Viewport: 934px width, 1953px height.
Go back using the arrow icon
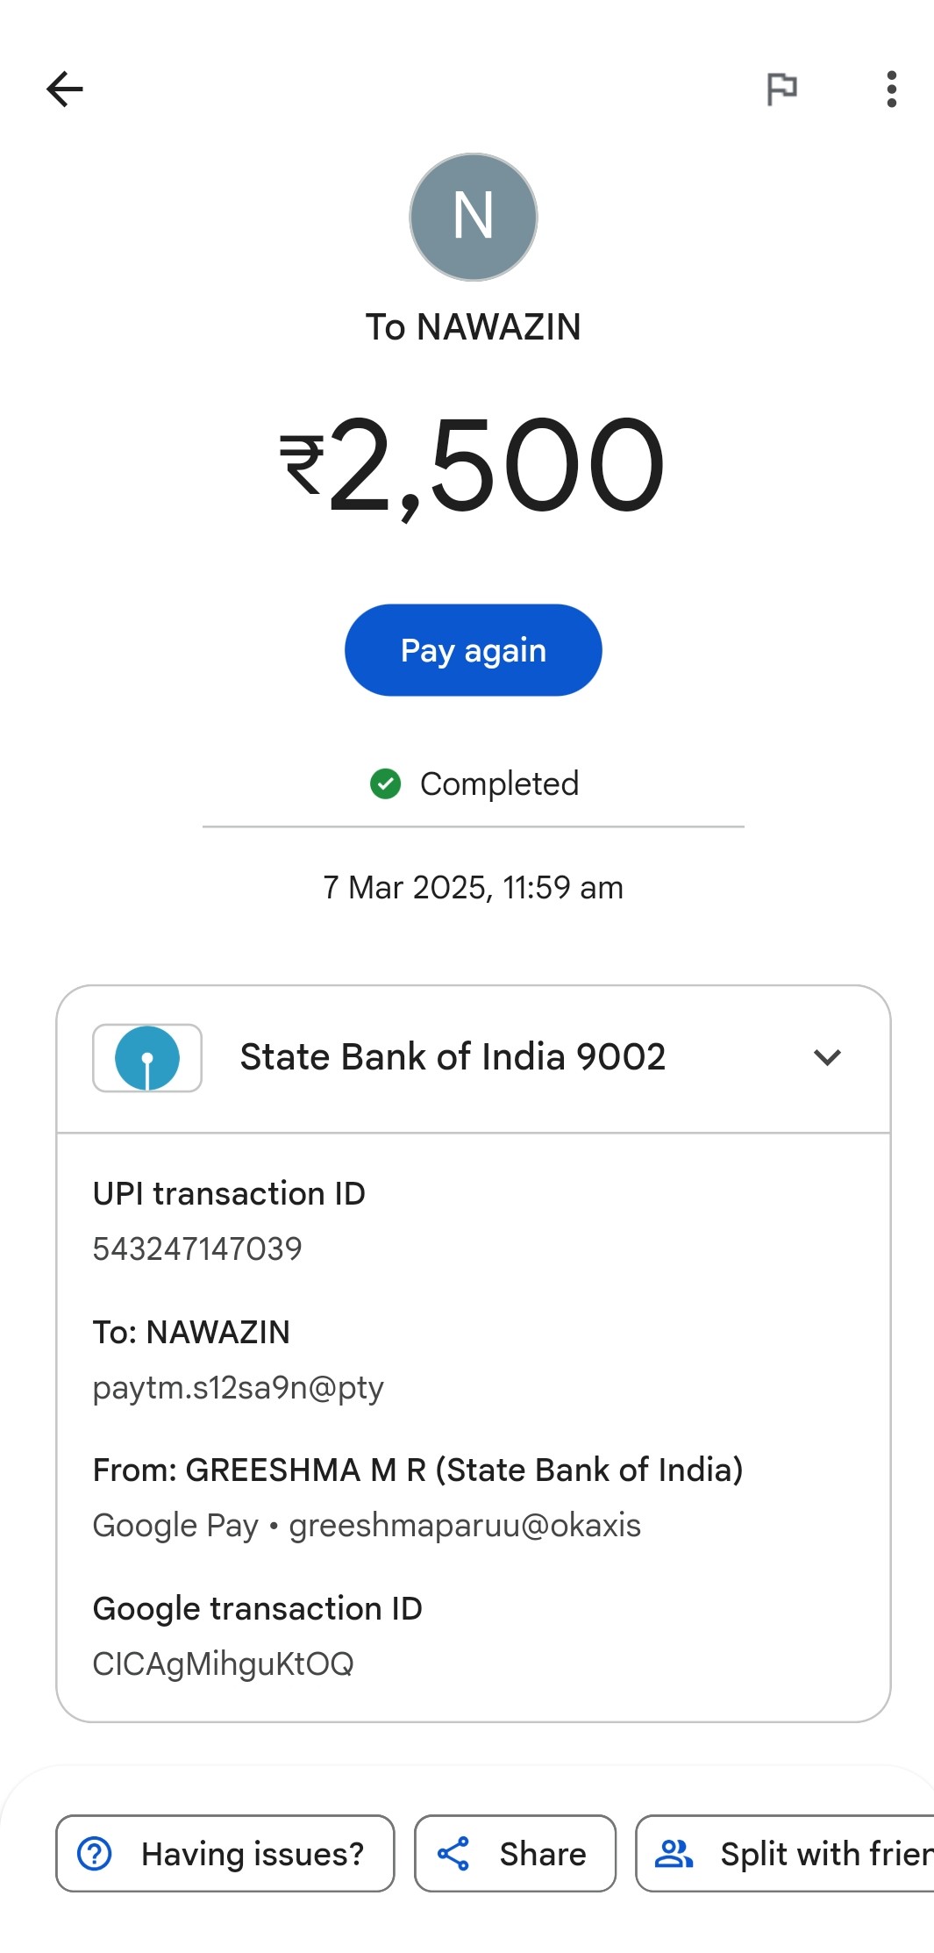[x=64, y=89]
